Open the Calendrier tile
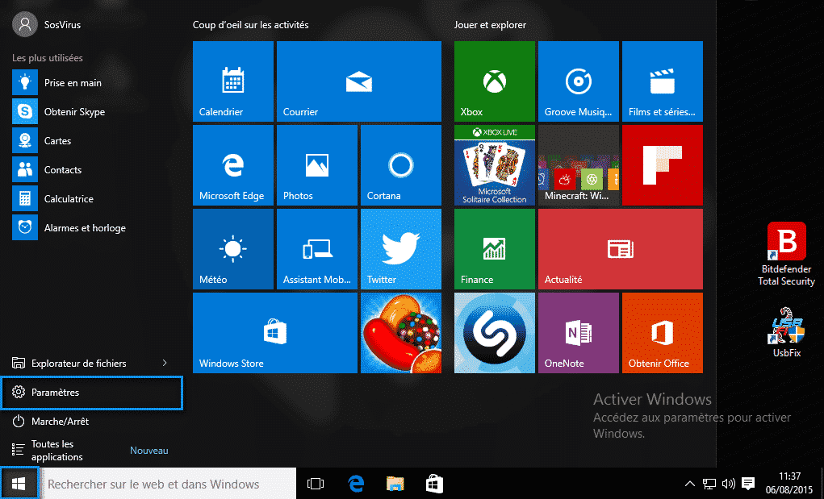The width and height of the screenshot is (824, 499). [232, 81]
